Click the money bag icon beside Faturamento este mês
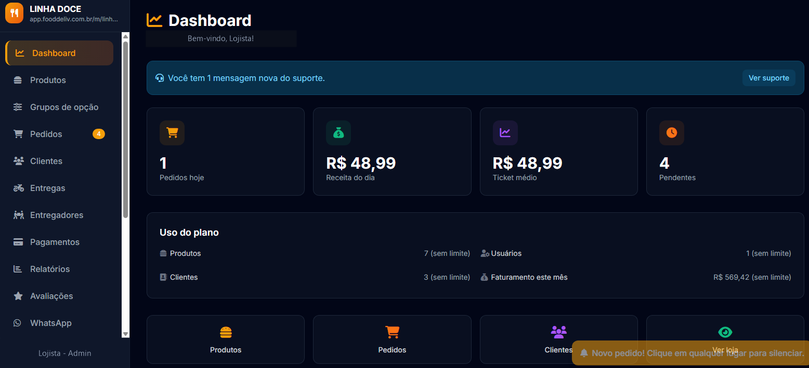Screen dimensions: 809x368 tap(485, 277)
